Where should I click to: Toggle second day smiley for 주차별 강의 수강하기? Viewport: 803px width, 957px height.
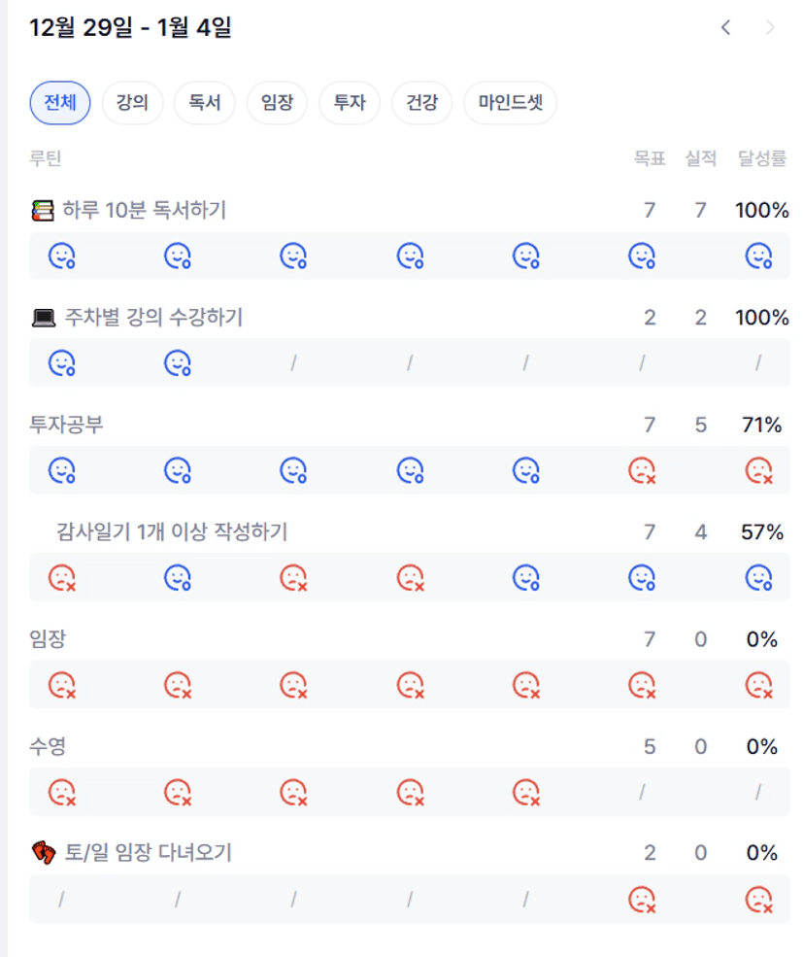[x=177, y=363]
